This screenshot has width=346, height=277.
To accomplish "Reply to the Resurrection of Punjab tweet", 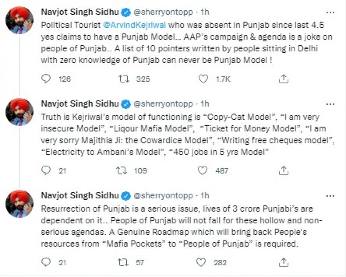I will 46,262.
